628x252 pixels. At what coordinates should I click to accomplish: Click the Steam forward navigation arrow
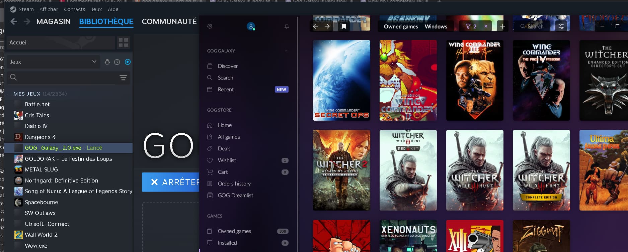(27, 21)
